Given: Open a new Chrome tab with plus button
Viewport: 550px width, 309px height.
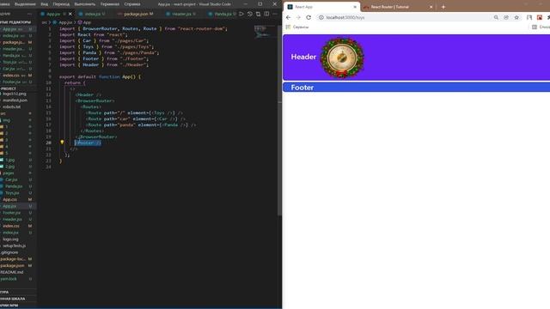Looking at the screenshot, I should [443, 7].
